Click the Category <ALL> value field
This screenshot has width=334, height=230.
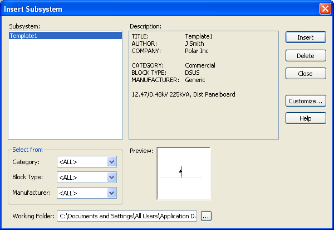81,162
